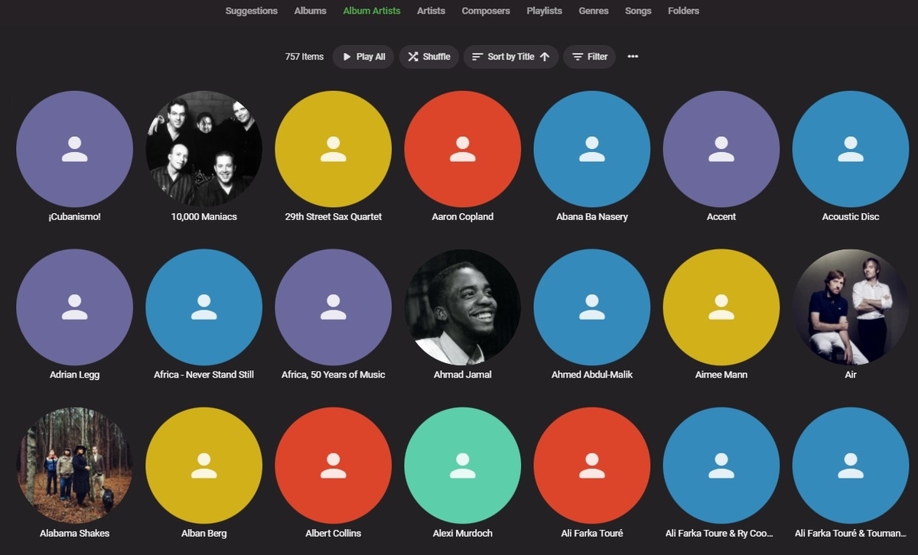Select the Folders tab
This screenshot has height=555, width=918.
point(683,11)
